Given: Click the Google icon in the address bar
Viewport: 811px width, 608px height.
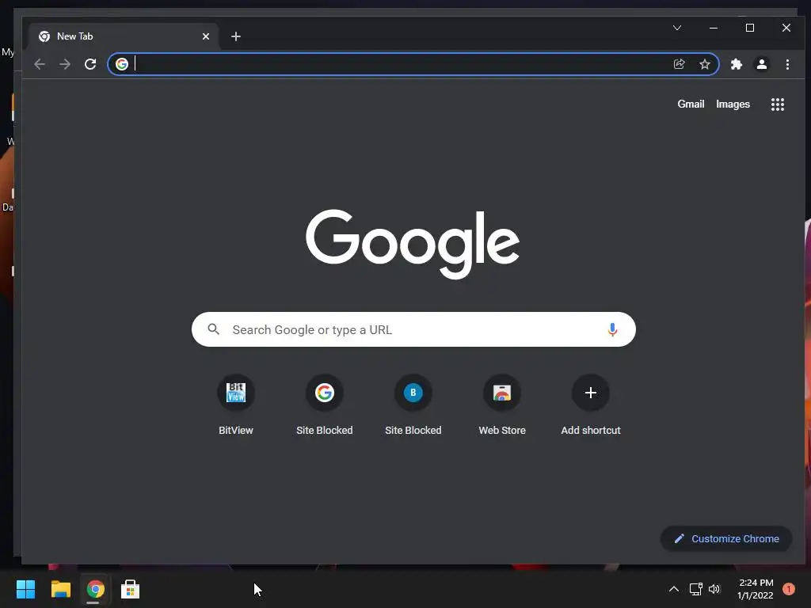Looking at the screenshot, I should click(x=122, y=64).
